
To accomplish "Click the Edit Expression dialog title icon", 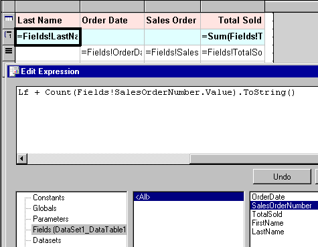I will (x=14, y=71).
